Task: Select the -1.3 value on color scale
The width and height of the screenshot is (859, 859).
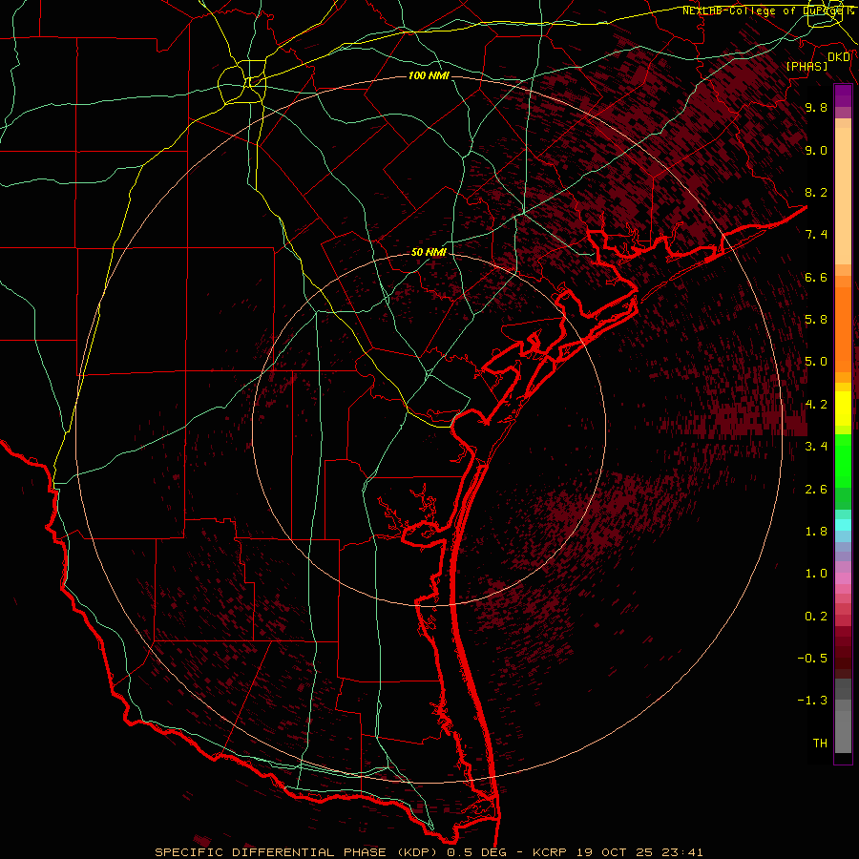Action: click(x=812, y=701)
